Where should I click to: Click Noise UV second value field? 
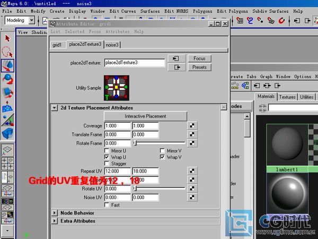pyautogui.click(x=145, y=197)
